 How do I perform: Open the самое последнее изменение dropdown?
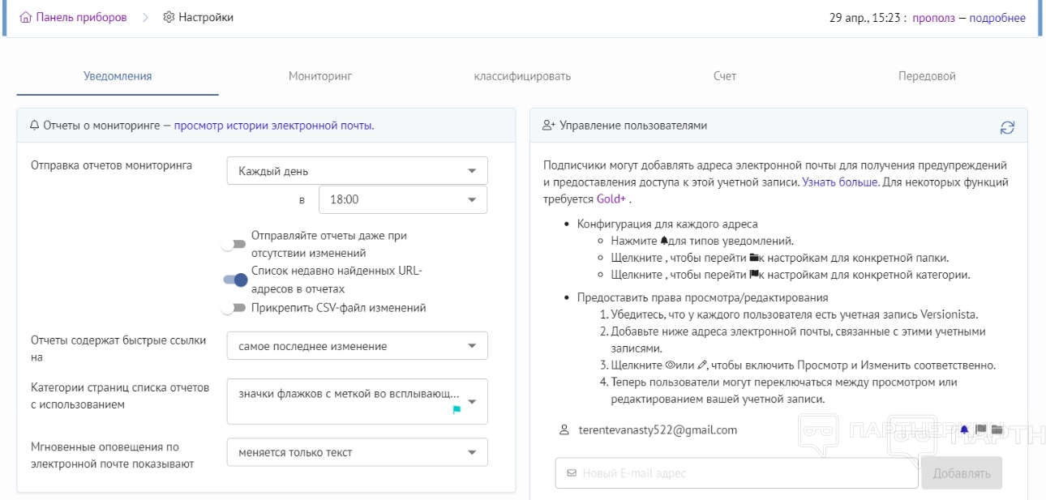pyautogui.click(x=358, y=346)
